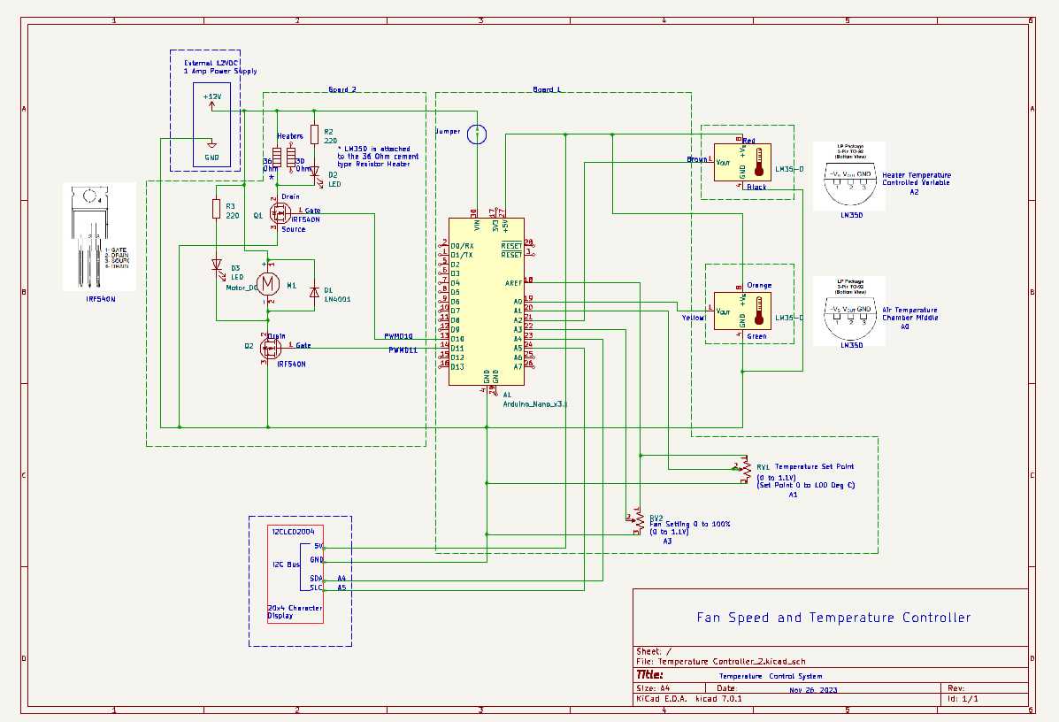Click 'Heater Temperature Controlled Variable' text
The height and width of the screenshot is (722, 1059).
[x=916, y=179]
